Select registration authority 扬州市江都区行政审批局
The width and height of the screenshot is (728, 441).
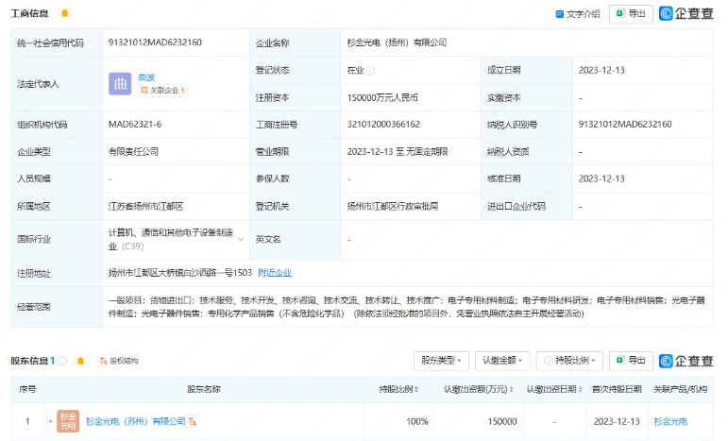coord(393,206)
